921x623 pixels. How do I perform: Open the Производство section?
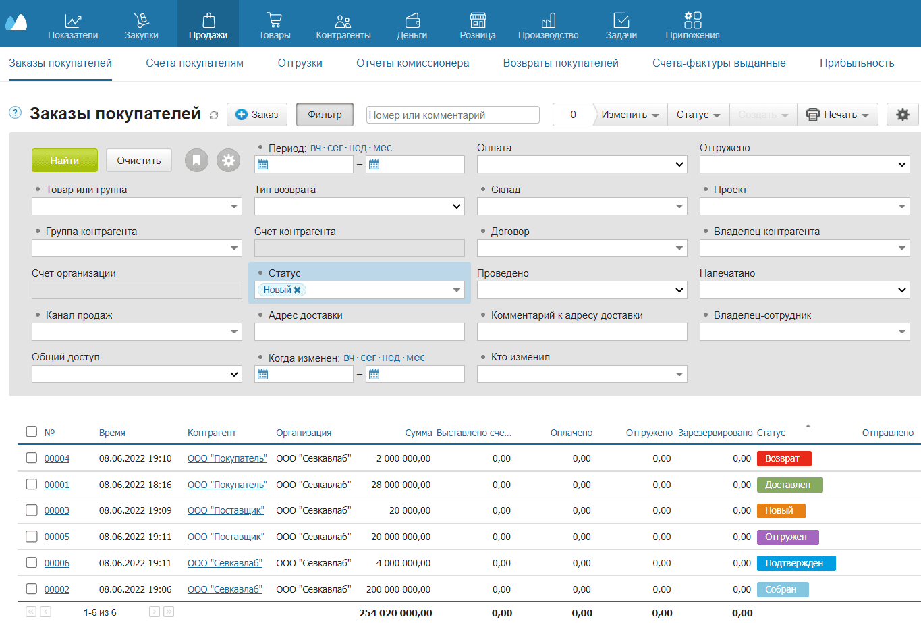tap(549, 26)
